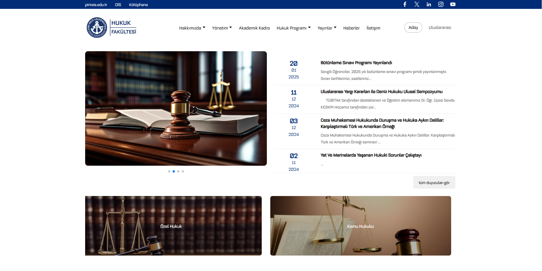Image resolution: width=542 pixels, height=271 pixels.
Task: Open the Instagram icon
Action: [441, 4]
